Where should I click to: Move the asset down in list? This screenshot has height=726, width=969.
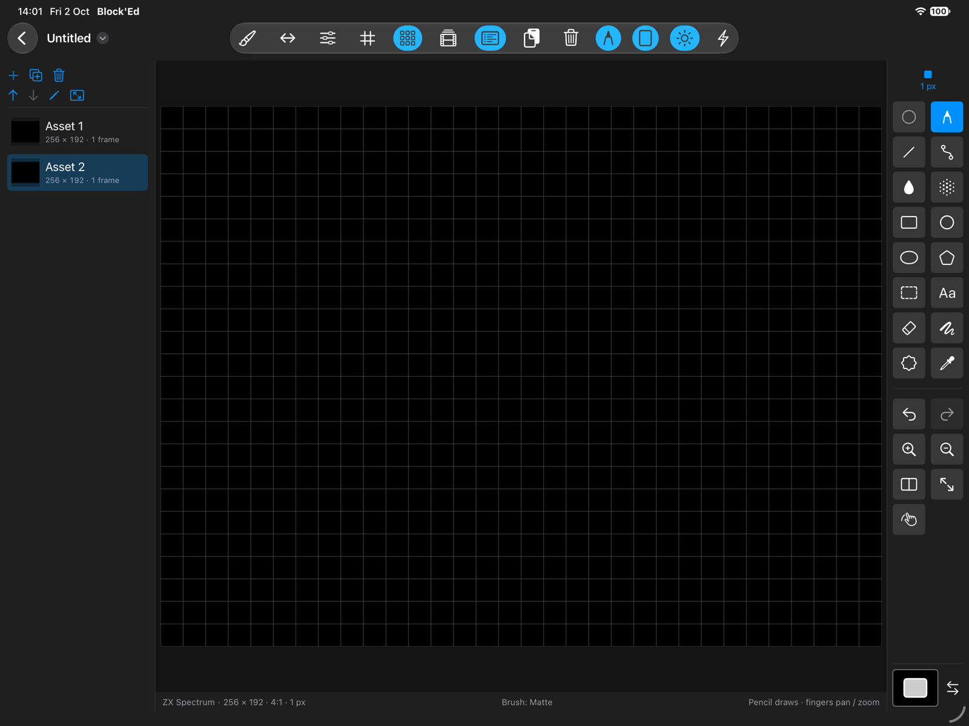pos(33,96)
